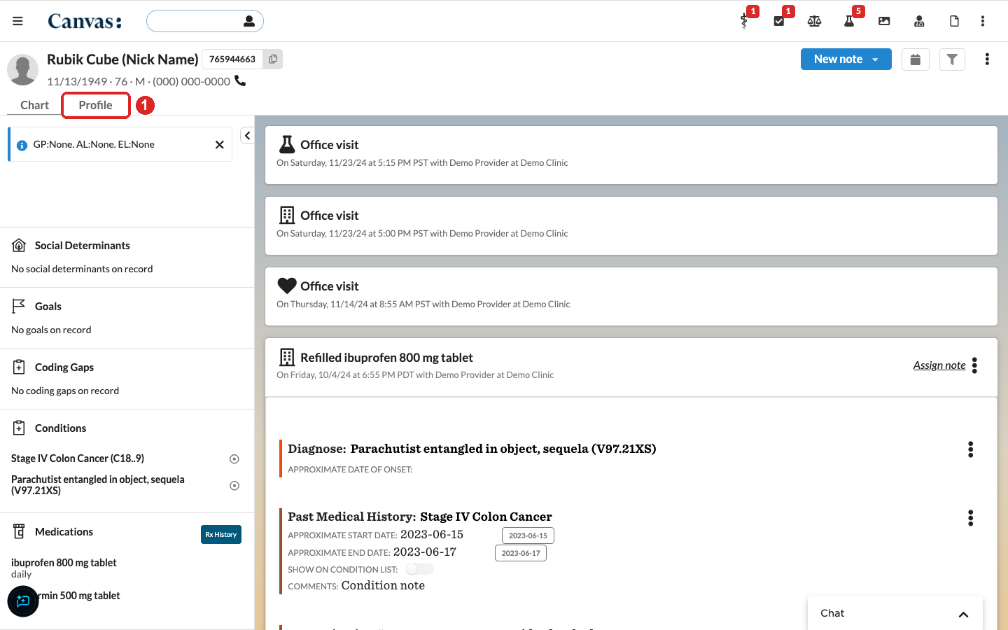Image resolution: width=1008 pixels, height=630 pixels.
Task: Select the Parachutist entangled condition radio indicator
Action: coord(234,485)
